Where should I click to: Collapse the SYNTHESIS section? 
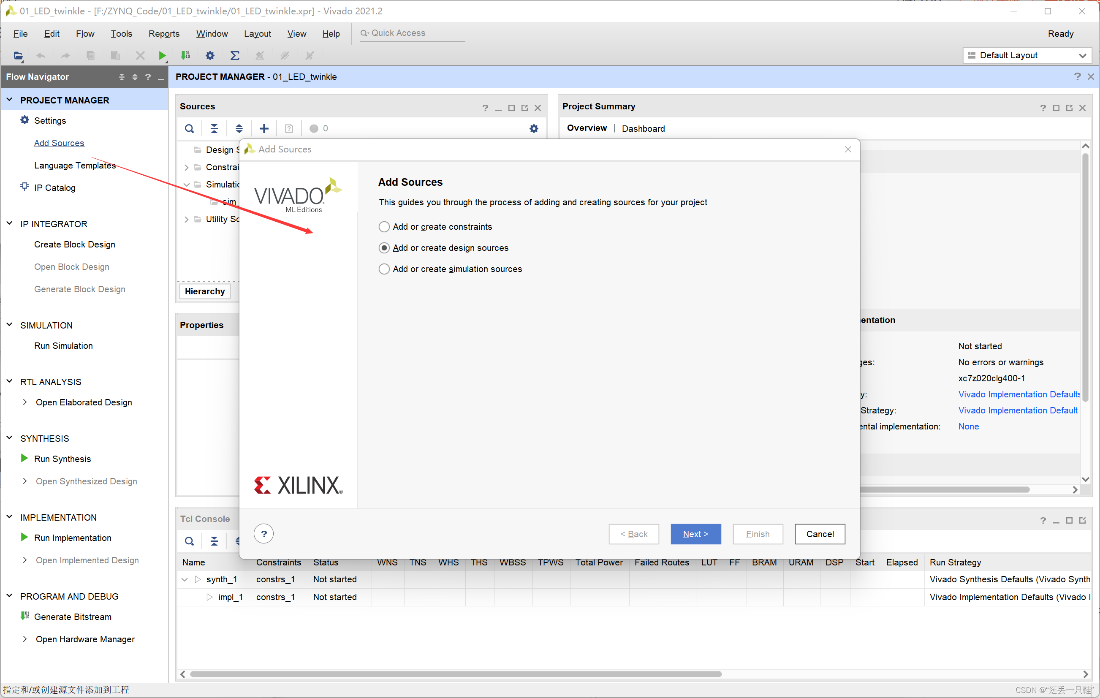coord(9,437)
